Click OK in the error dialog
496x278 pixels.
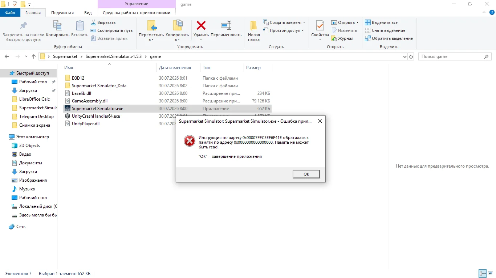click(306, 174)
